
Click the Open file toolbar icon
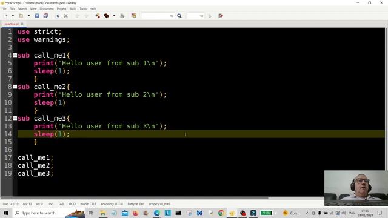(x=21, y=16)
